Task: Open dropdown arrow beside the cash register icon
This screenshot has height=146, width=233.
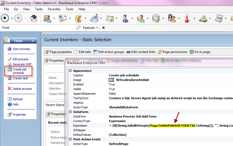Action: 101,19
